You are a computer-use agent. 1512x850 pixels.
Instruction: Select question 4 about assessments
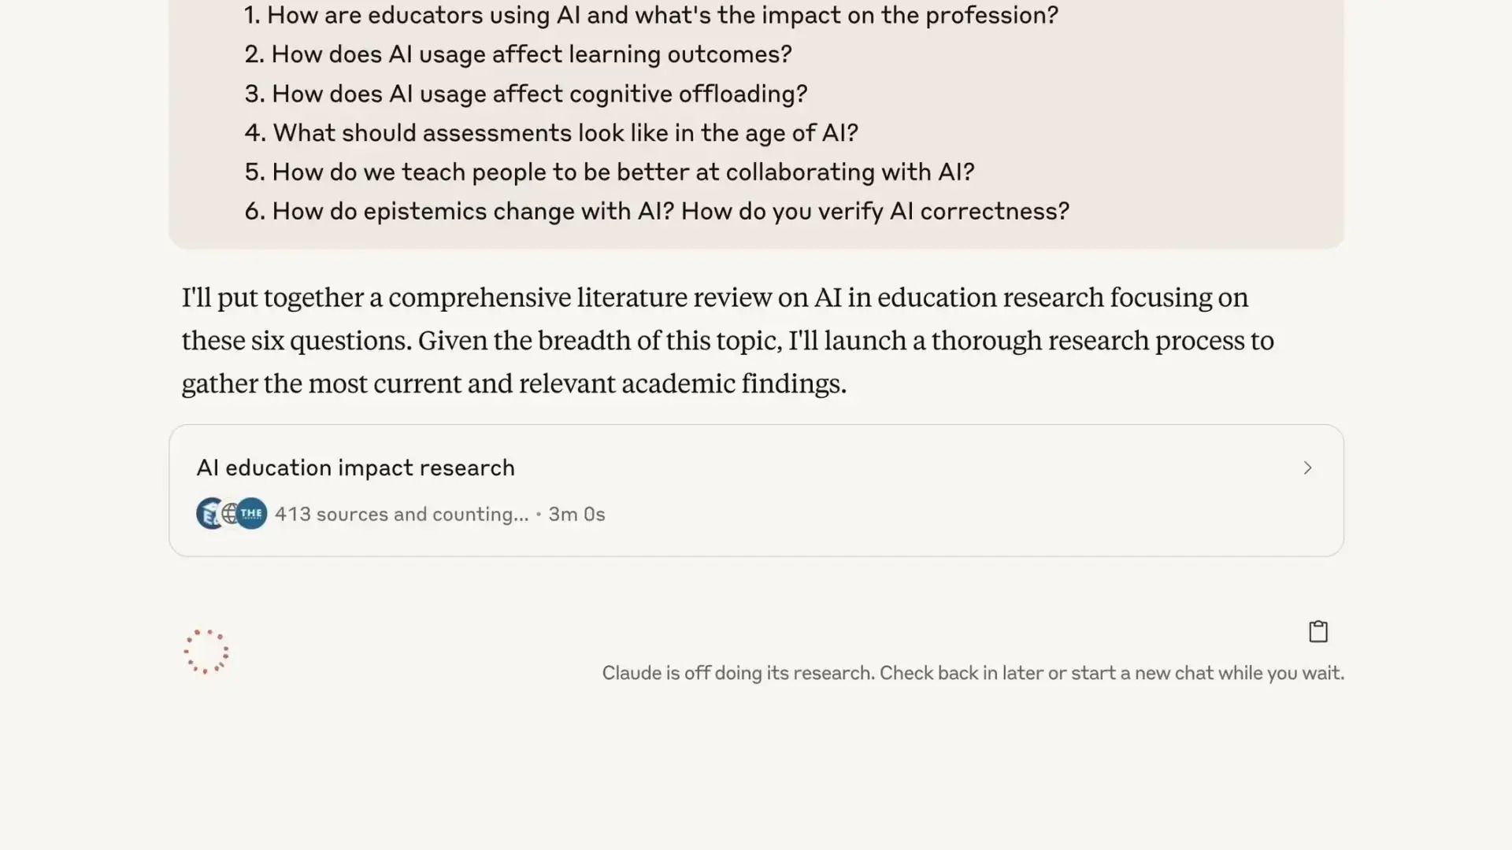[x=551, y=133]
